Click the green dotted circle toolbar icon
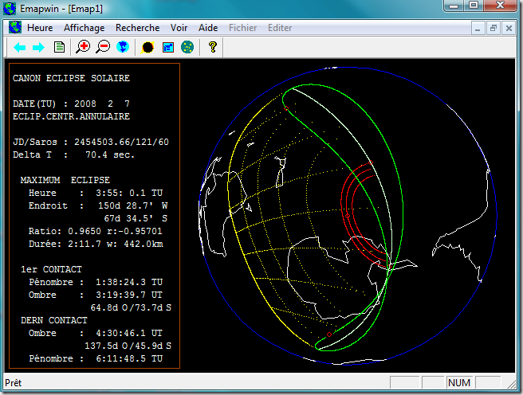The width and height of the screenshot is (523, 395). (187, 48)
